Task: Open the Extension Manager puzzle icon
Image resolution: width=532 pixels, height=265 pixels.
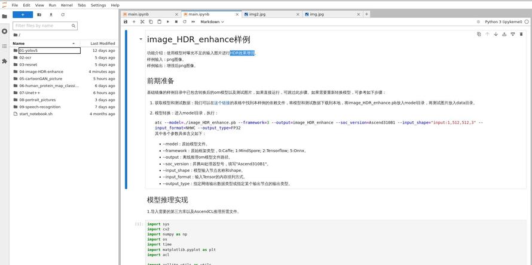Action: pos(5,61)
